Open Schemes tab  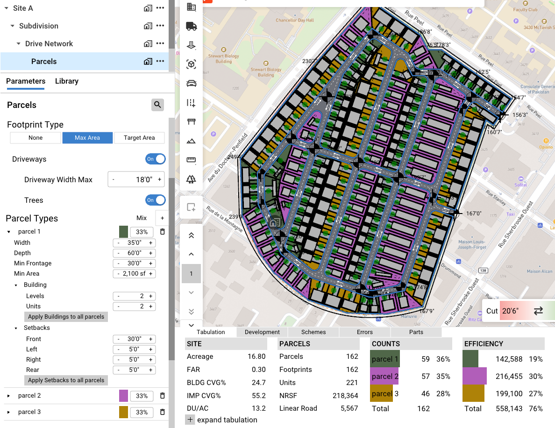313,332
